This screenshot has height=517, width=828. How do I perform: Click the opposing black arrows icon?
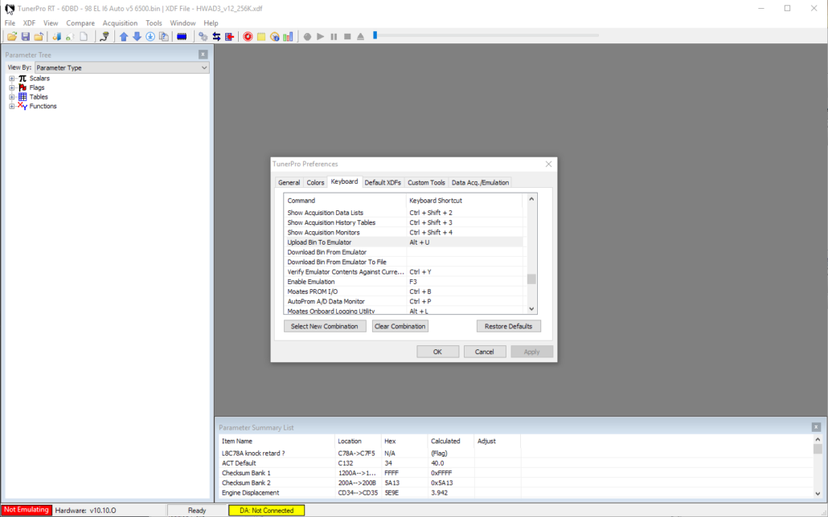pyautogui.click(x=216, y=36)
